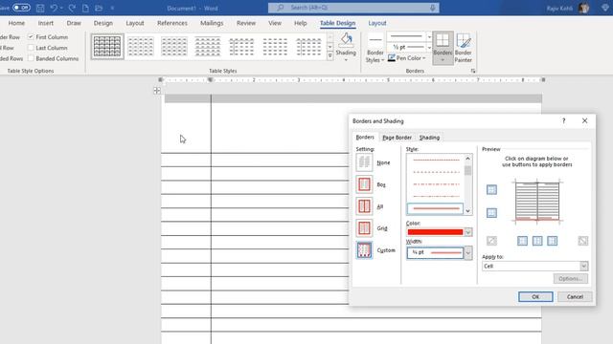Click the microphone icon in search box
This screenshot has width=613, height=344.
point(432,8)
